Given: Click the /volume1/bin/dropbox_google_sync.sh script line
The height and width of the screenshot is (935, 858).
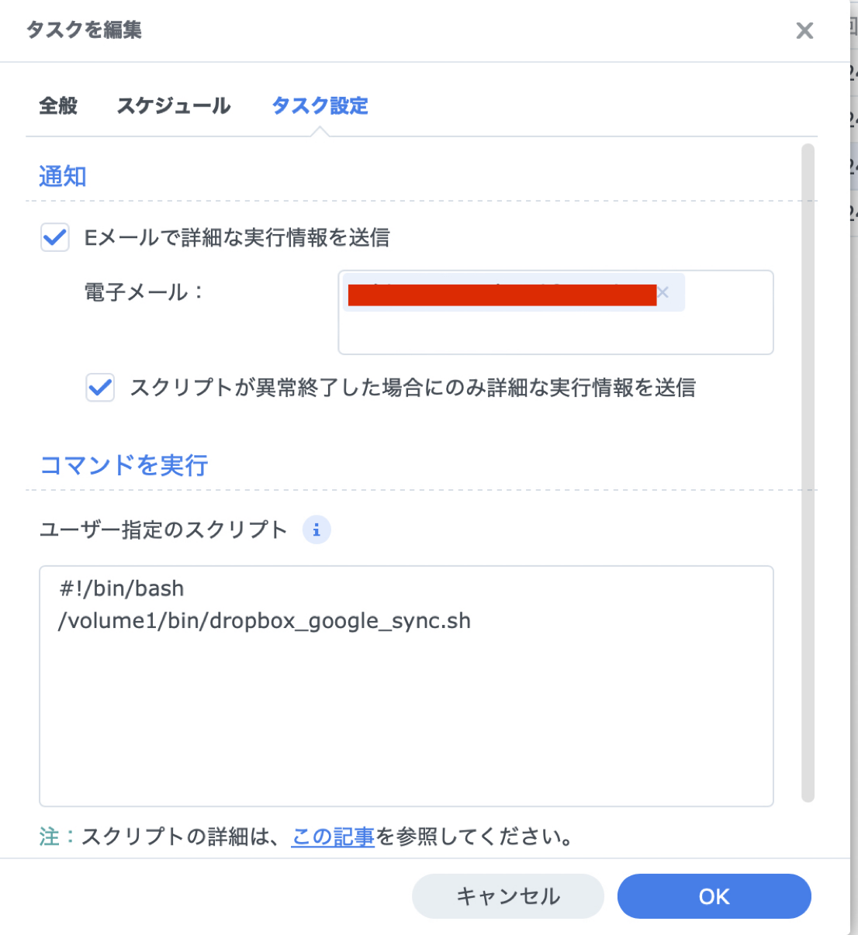Looking at the screenshot, I should 265,621.
